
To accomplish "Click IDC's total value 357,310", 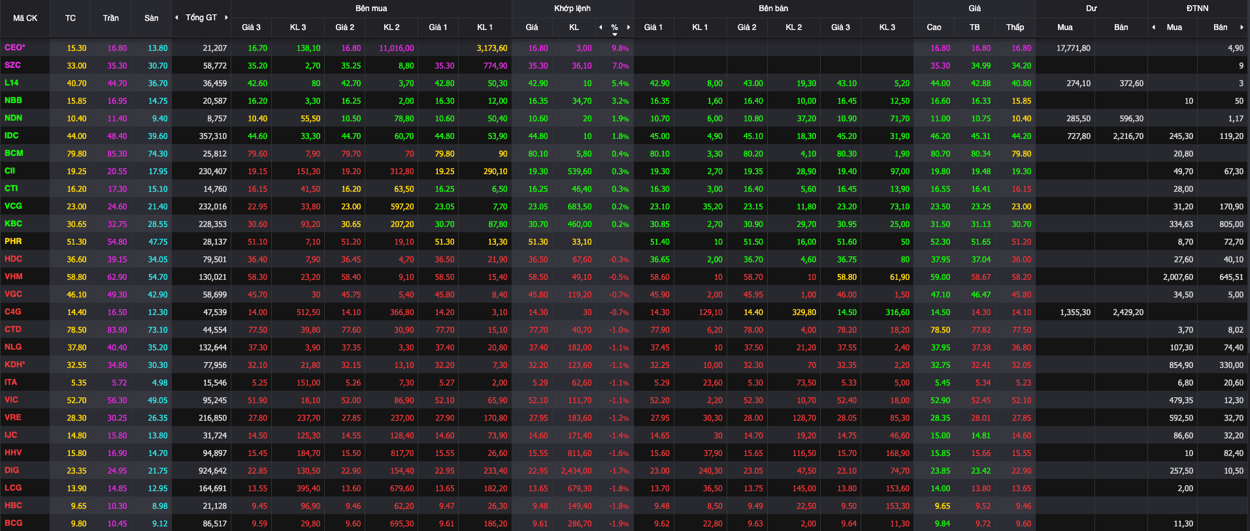I will [x=213, y=136].
